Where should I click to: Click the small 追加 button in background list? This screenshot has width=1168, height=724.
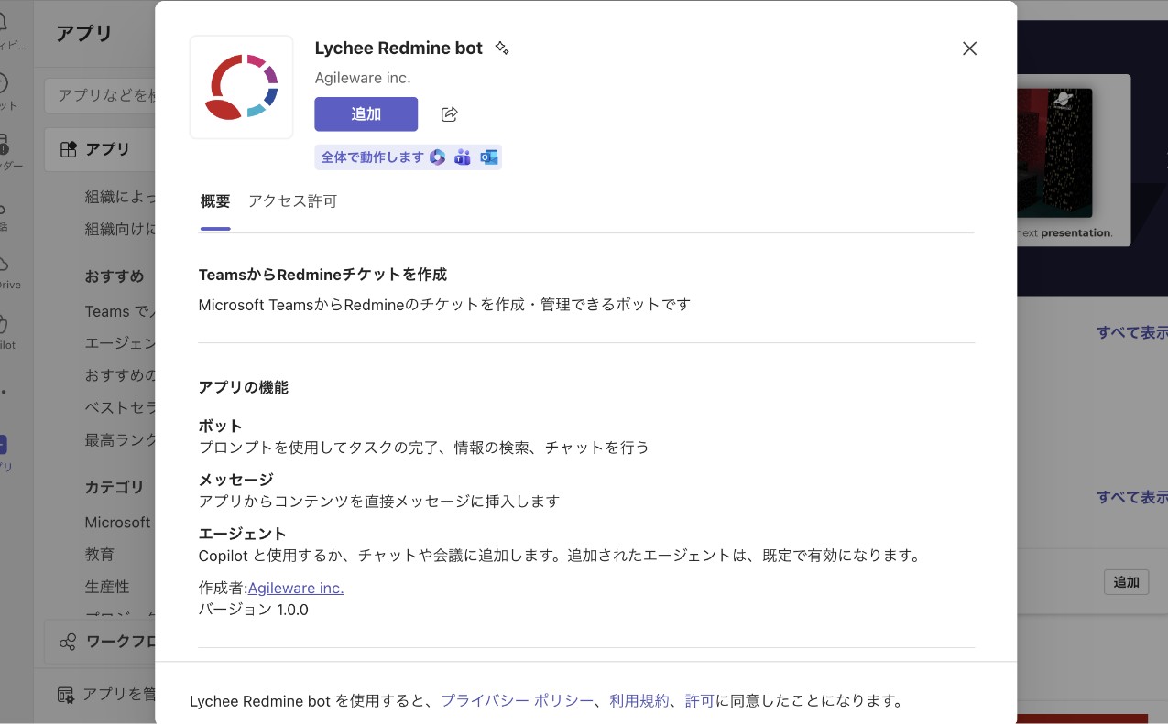(1126, 582)
